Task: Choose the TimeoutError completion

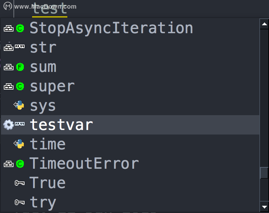Action: coord(130,164)
